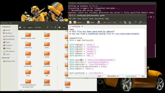Go to Documents in file manager sidebar
Viewport: 165px width, 93px height.
coord(9,36)
